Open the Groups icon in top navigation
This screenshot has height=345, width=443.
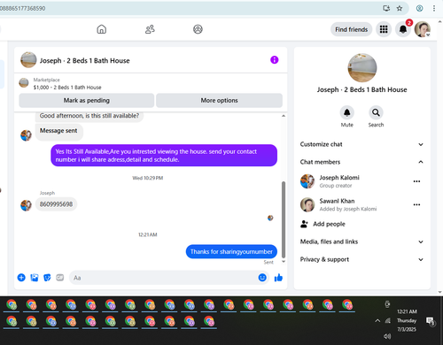click(198, 29)
